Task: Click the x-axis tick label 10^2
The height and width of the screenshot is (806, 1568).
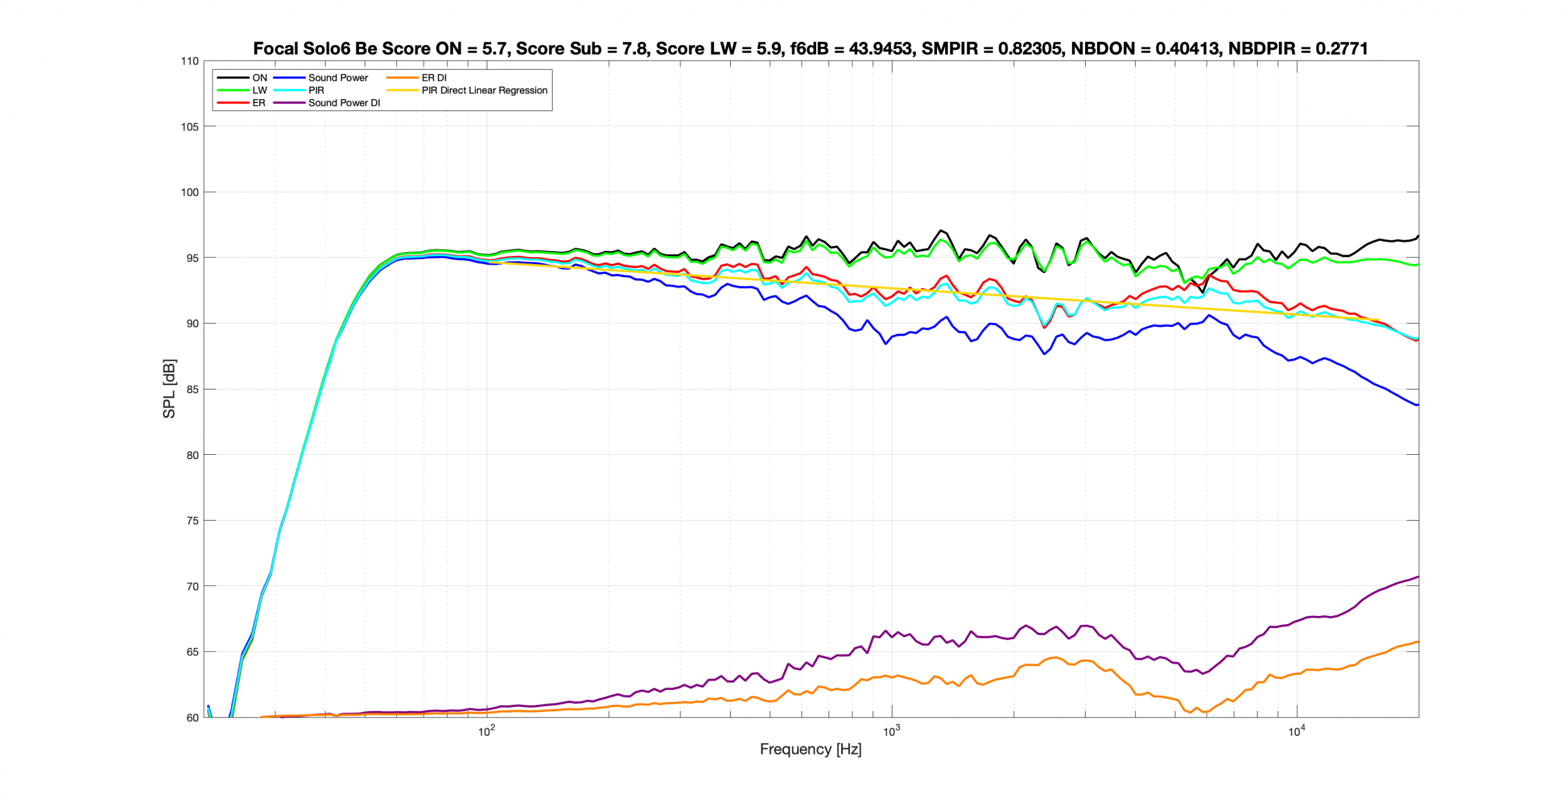Action: click(487, 731)
